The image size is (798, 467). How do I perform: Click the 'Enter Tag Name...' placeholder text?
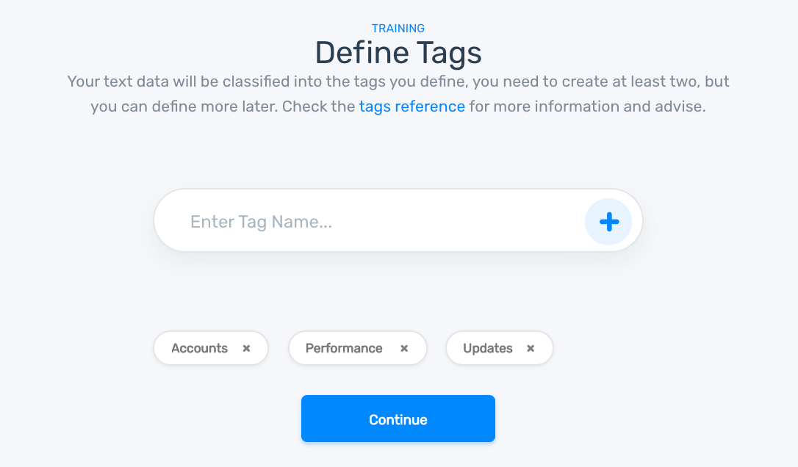(x=261, y=221)
